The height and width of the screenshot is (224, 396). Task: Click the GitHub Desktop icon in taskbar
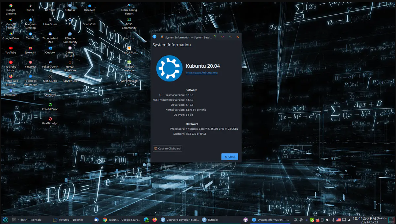pyautogui.click(x=245, y=220)
